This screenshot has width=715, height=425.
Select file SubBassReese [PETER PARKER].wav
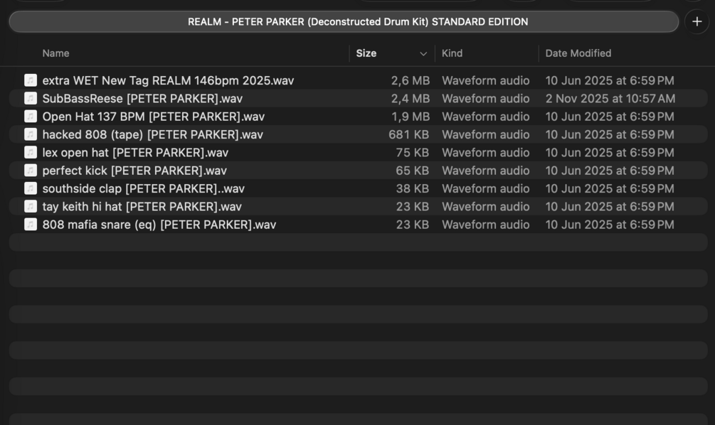142,98
